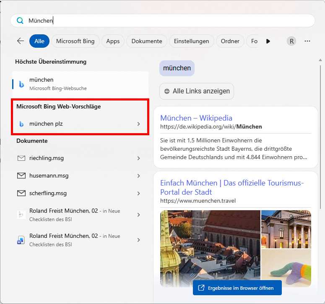Select the Alle filter tab

39,41
